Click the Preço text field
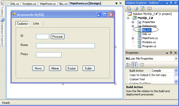This screenshot has height=106, width=179. tap(49, 55)
